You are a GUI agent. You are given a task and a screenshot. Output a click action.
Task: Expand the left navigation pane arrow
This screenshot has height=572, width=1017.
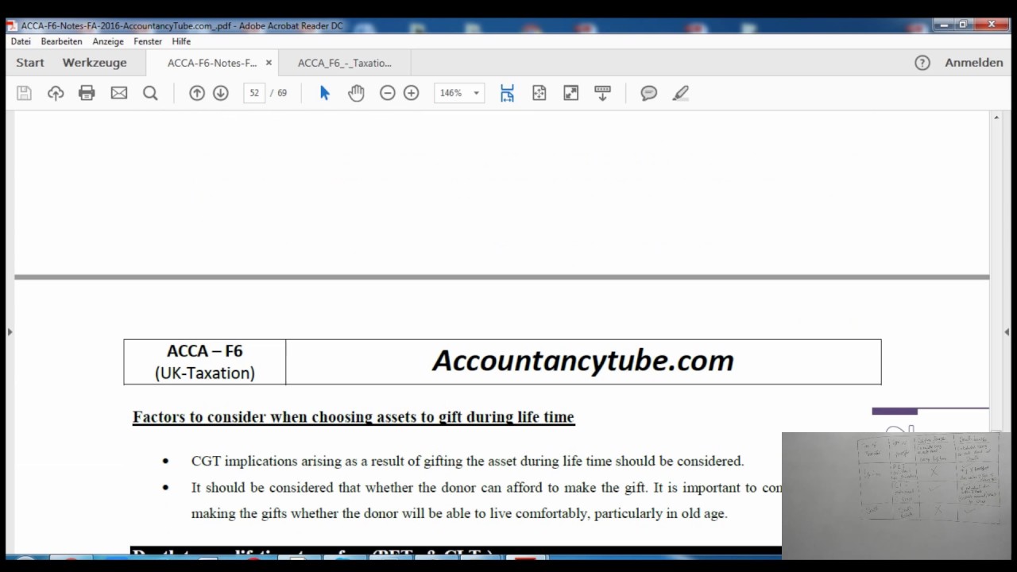[x=10, y=332]
